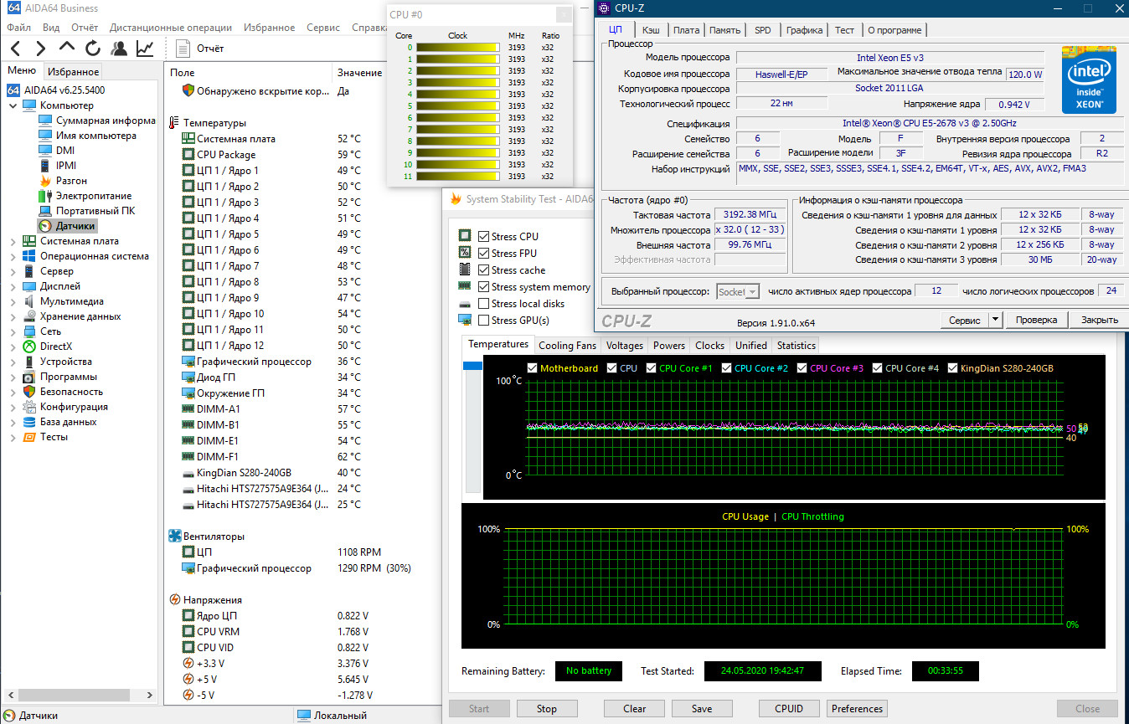This screenshot has width=1129, height=724.
Task: Toggle Motherboard graph checkbox
Action: coord(533,368)
